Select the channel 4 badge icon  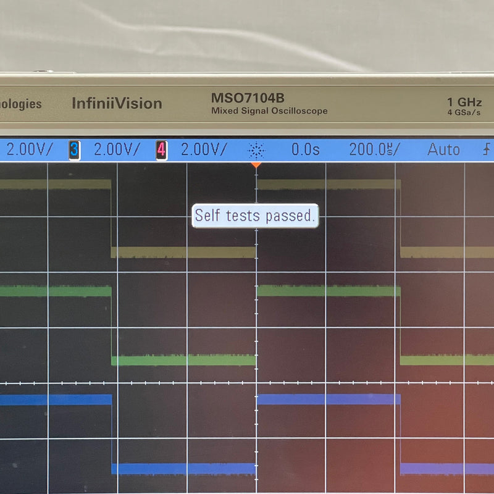[161, 149]
